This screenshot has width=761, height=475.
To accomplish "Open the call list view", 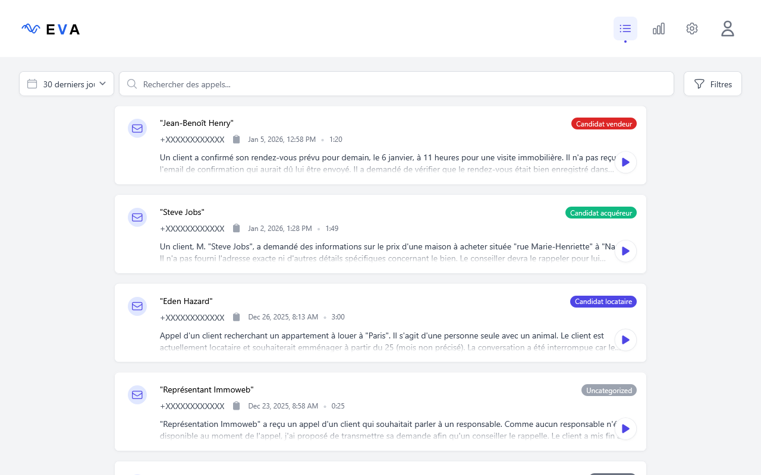I will [625, 28].
